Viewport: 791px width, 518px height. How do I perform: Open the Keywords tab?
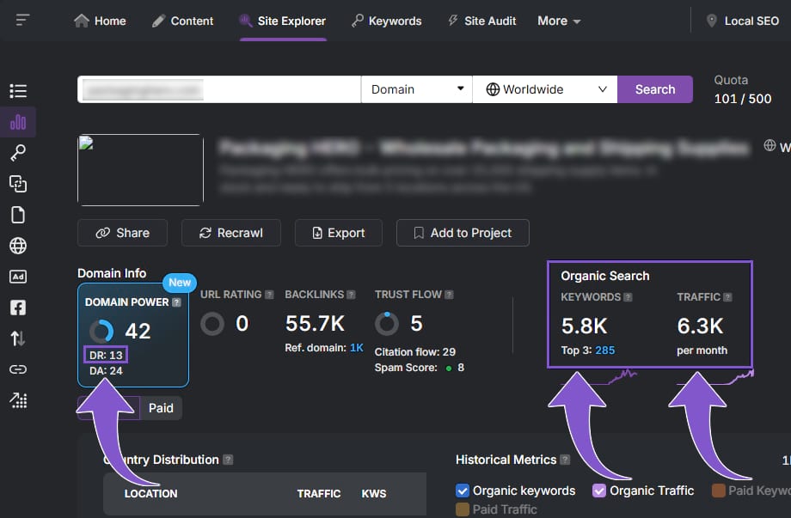[386, 21]
